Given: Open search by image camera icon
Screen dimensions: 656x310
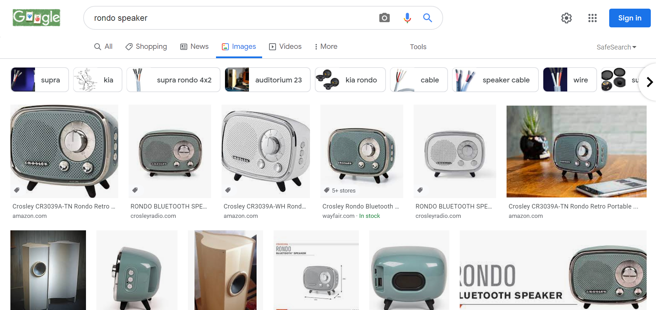Looking at the screenshot, I should (x=384, y=18).
